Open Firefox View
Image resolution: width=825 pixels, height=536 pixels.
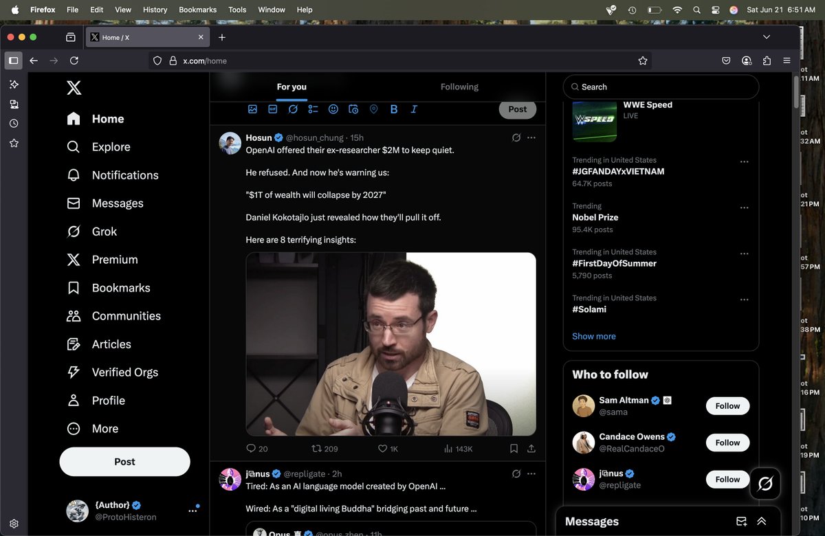[70, 37]
